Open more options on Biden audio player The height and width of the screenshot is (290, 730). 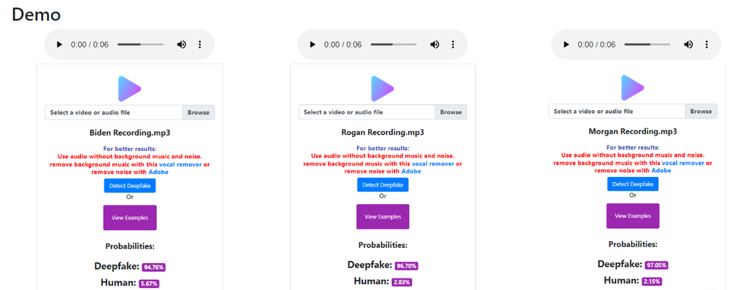200,44
